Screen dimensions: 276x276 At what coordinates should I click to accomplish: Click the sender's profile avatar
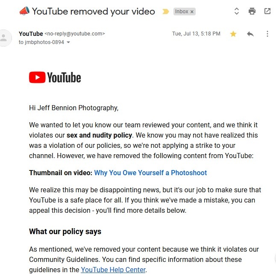(4, 38)
